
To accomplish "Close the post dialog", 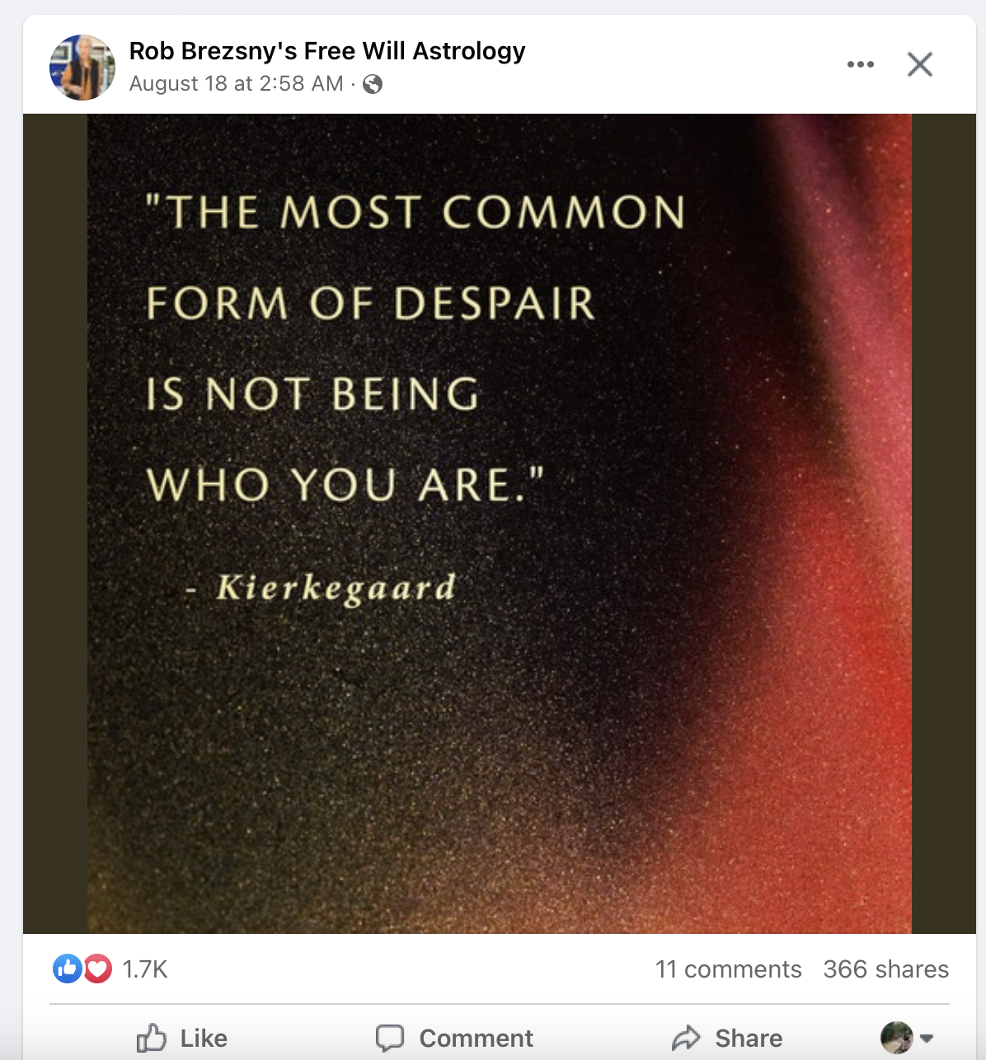I will coord(919,64).
